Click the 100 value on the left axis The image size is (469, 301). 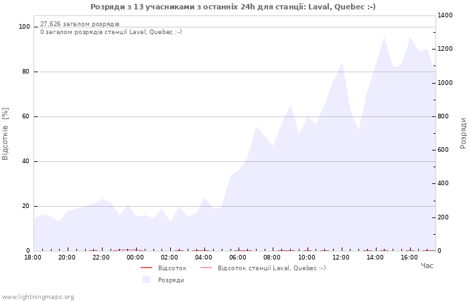(x=25, y=27)
